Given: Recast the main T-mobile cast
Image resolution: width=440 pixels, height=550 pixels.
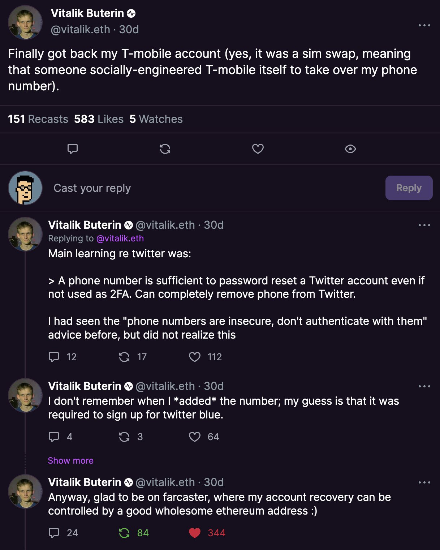Looking at the screenshot, I should 165,149.
